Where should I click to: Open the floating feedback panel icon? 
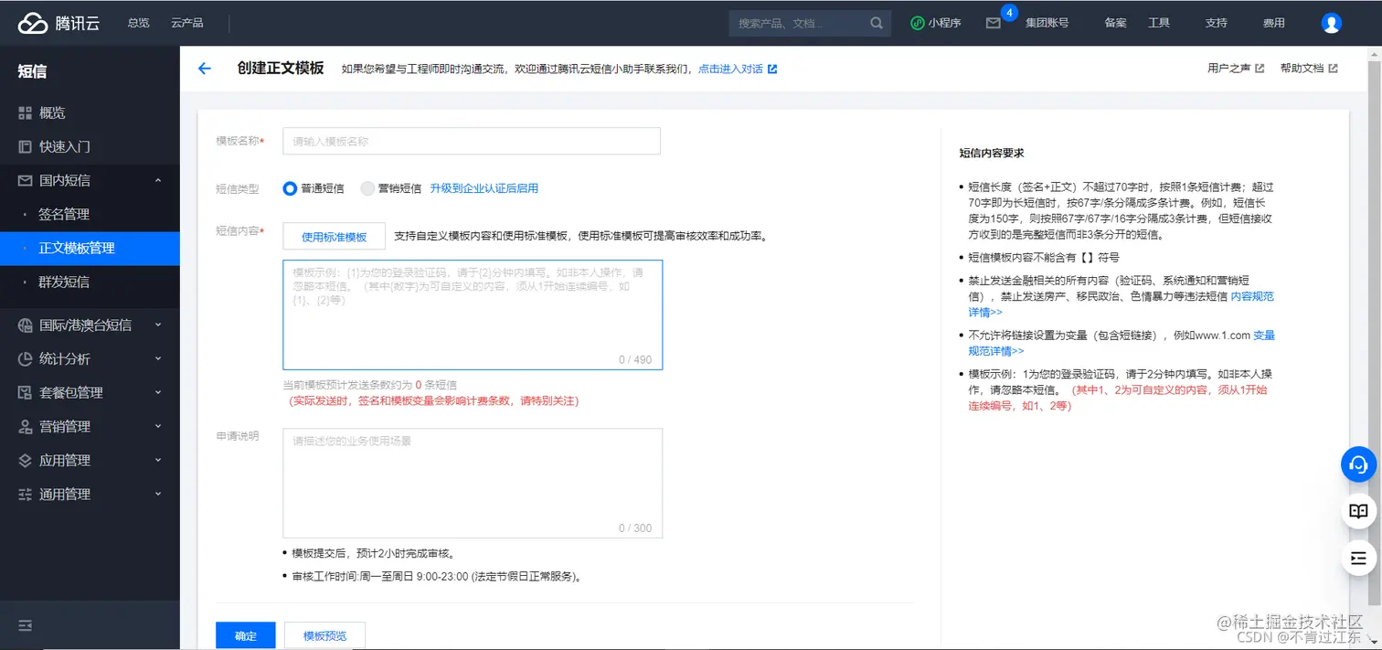click(x=1358, y=558)
